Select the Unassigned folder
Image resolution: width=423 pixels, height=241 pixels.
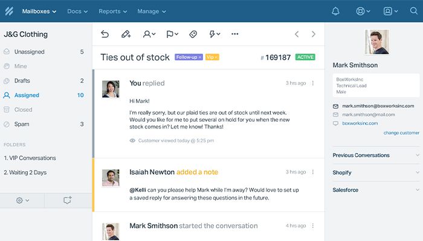tap(30, 52)
